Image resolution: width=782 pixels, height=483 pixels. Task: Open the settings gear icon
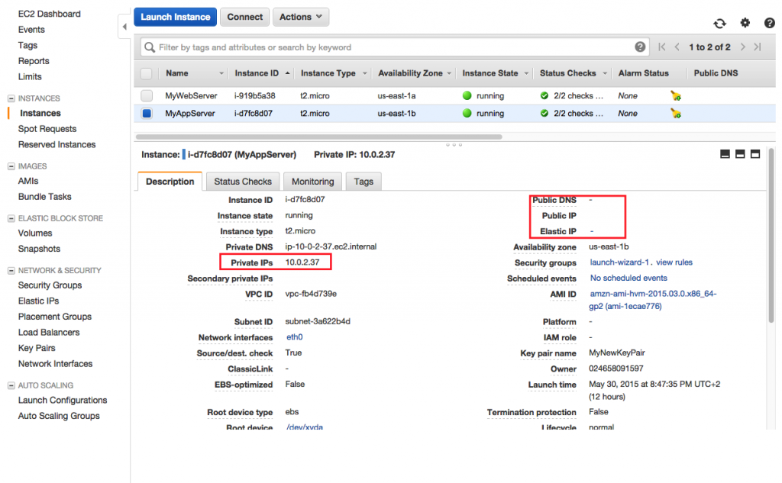[x=745, y=24]
